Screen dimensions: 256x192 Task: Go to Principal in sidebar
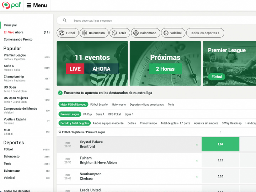pyautogui.click(x=10, y=25)
